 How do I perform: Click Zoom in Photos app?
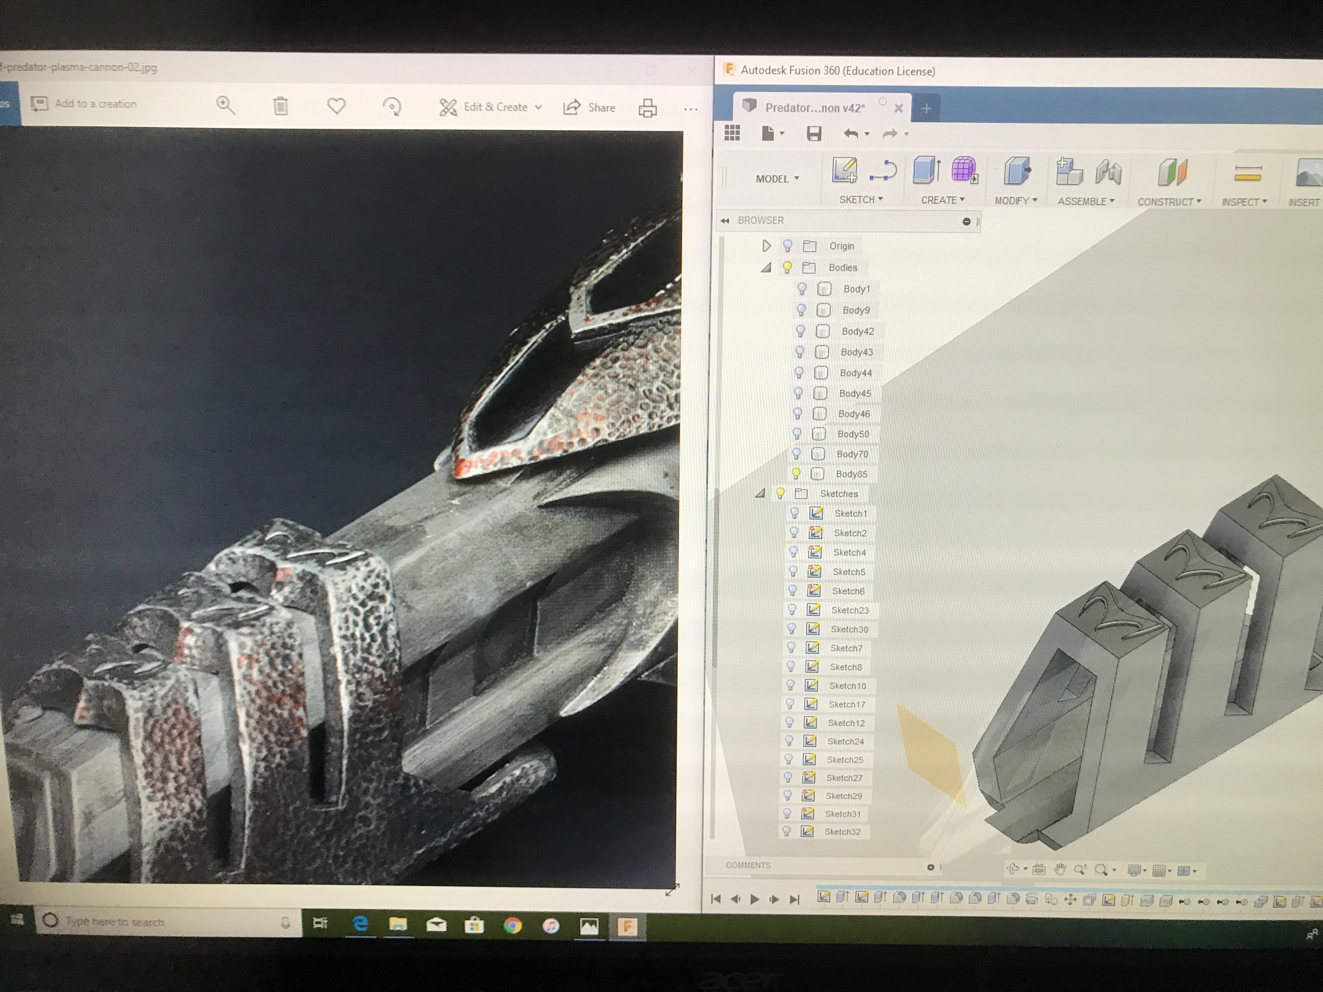click(x=225, y=105)
